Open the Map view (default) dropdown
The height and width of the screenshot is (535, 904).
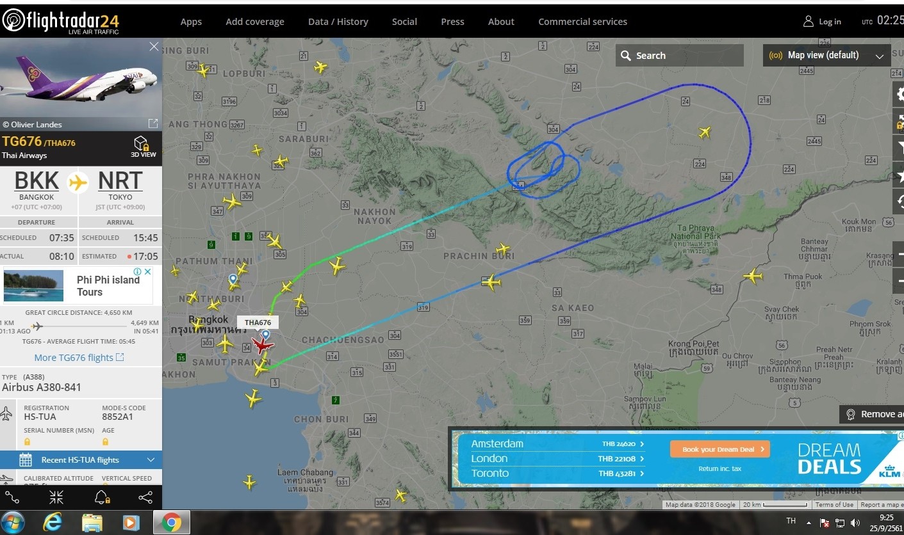click(826, 55)
